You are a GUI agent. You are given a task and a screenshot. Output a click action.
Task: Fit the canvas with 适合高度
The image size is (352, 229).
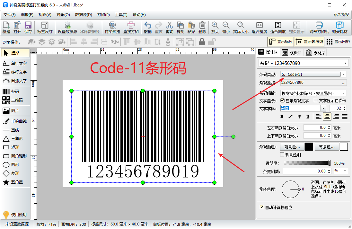278,28
